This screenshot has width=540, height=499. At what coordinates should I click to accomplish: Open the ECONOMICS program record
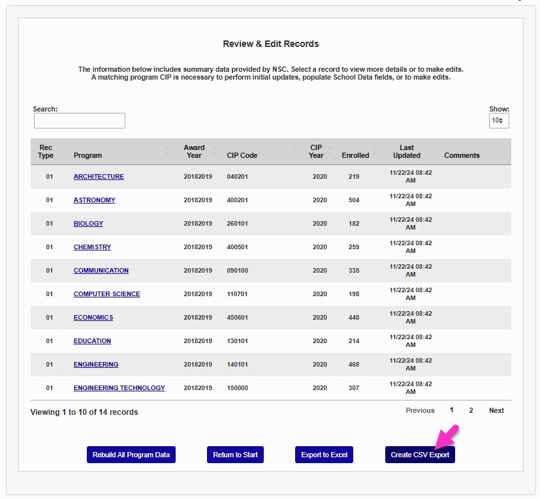(93, 318)
